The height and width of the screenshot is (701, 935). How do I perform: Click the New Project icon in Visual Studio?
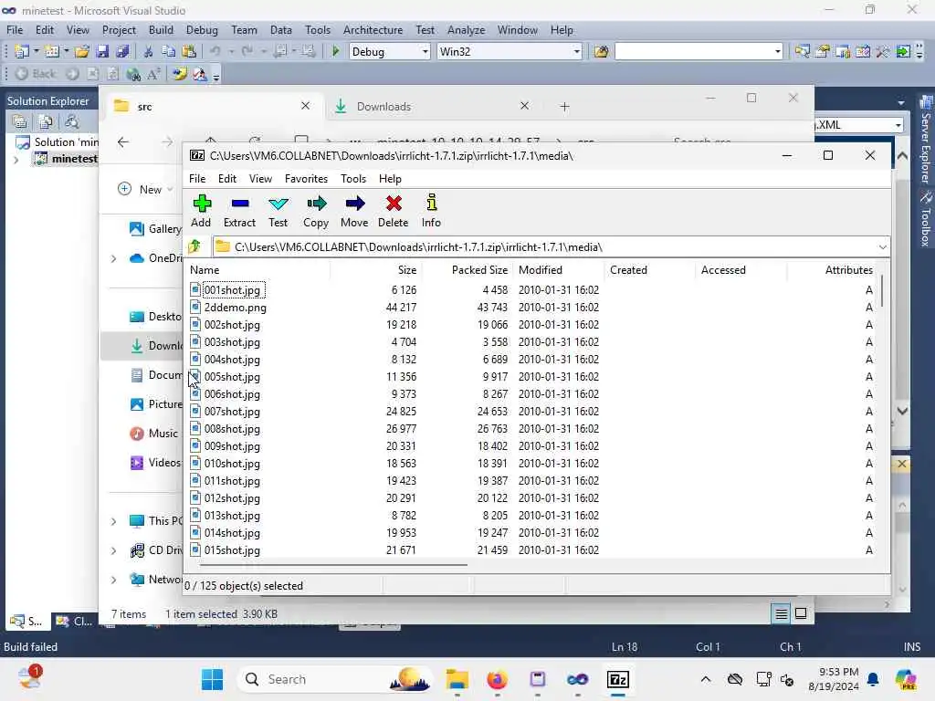click(x=22, y=52)
